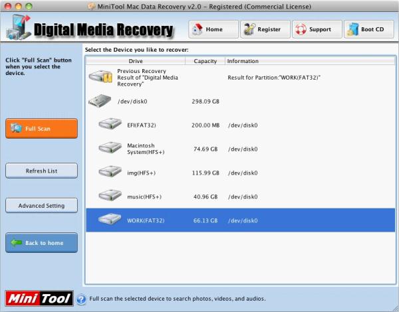
Task: Click the Previous Recovery Result drive icon
Action: (100, 76)
